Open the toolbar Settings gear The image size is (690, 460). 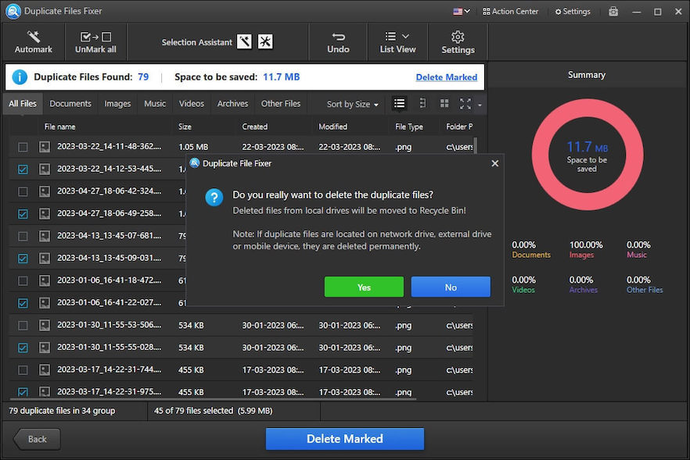(458, 42)
